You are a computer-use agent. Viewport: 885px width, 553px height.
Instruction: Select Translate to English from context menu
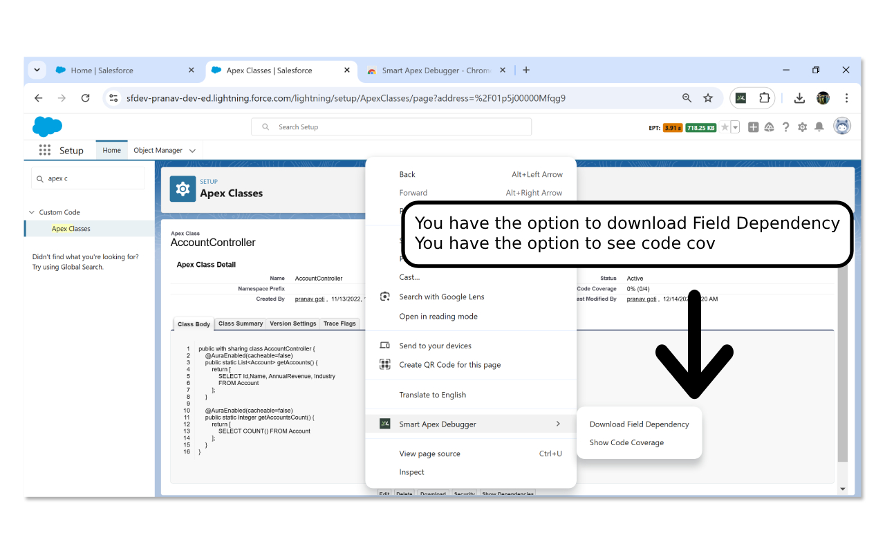(434, 394)
